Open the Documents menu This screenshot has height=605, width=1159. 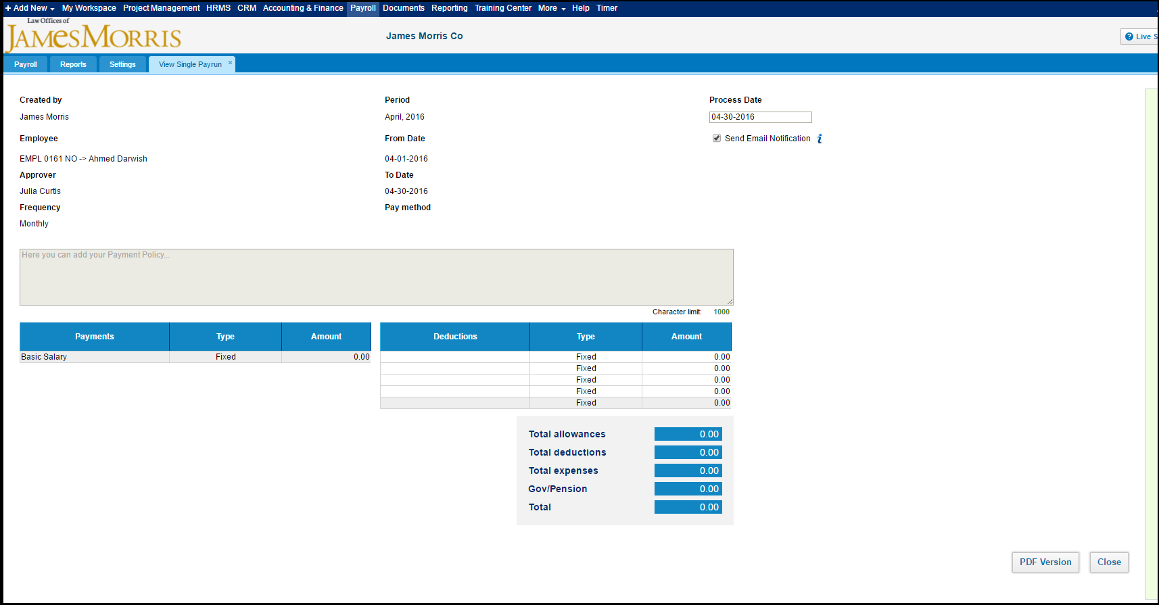click(404, 8)
